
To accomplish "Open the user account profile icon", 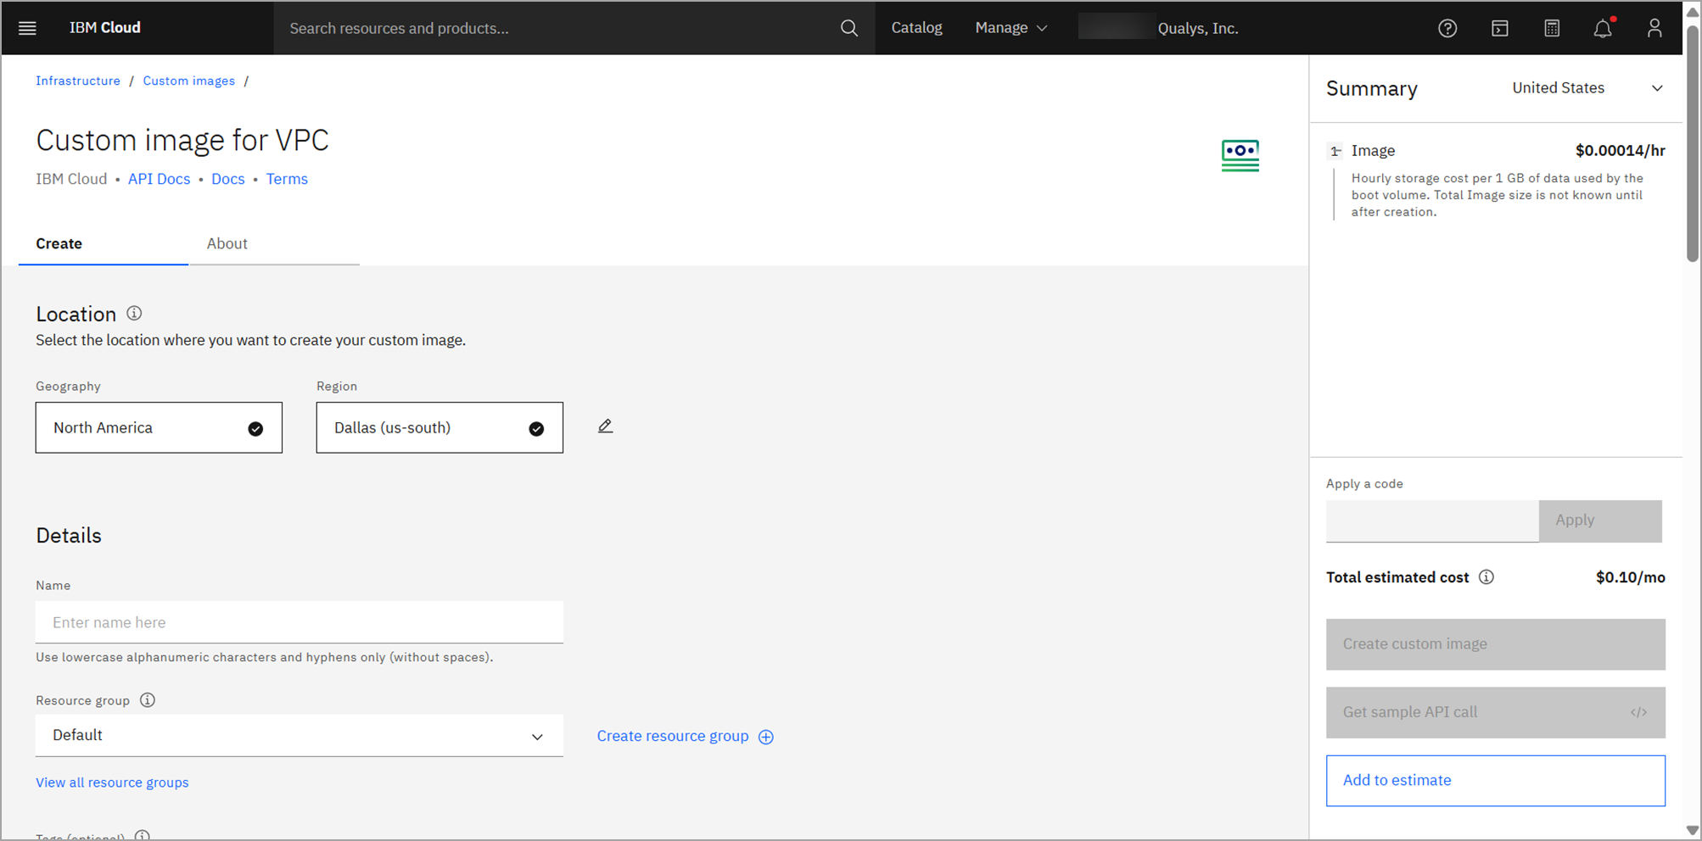I will pyautogui.click(x=1654, y=28).
